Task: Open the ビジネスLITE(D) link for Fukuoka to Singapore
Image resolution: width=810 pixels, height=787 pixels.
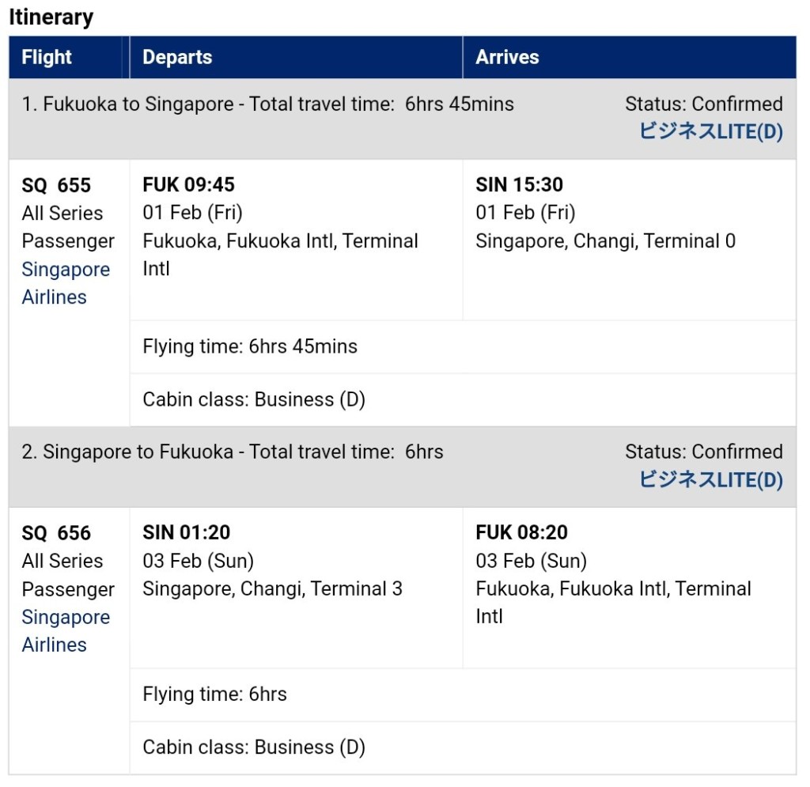Action: [710, 131]
